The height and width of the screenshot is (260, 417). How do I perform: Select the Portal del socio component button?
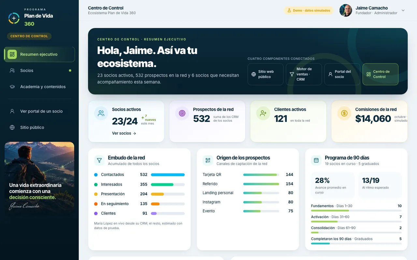(342, 74)
